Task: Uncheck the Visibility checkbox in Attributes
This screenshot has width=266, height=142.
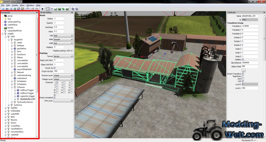Action: [x=243, y=59]
